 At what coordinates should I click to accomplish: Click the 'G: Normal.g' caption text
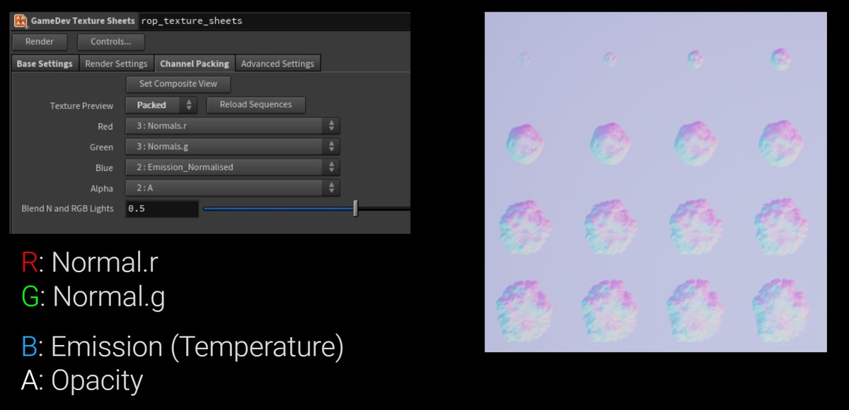93,296
